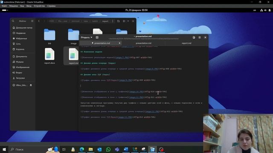The width and height of the screenshot is (273, 153).
Task: Open the Устройства menu in VirtualBox
Action: (39, 6)
